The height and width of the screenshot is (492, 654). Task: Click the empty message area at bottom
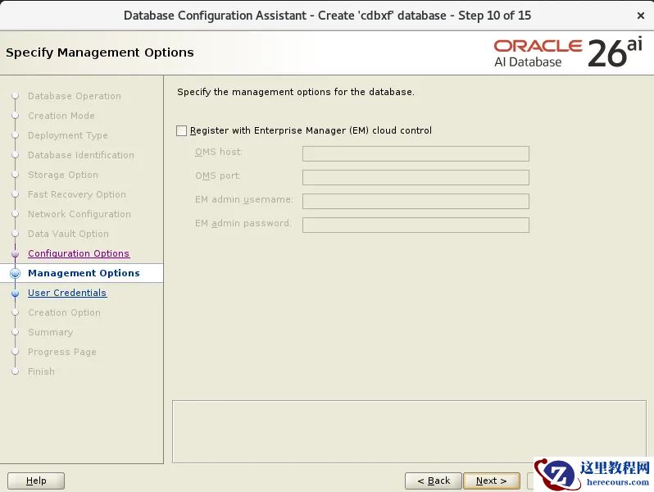[409, 431]
